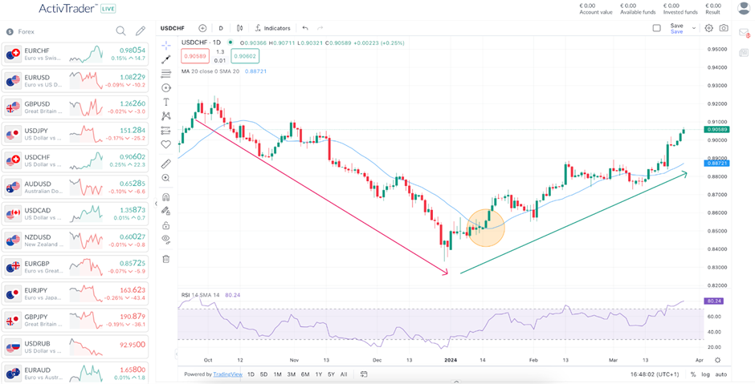This screenshot has width=755, height=384.
Task: Open the chart settings gear
Action: click(708, 28)
